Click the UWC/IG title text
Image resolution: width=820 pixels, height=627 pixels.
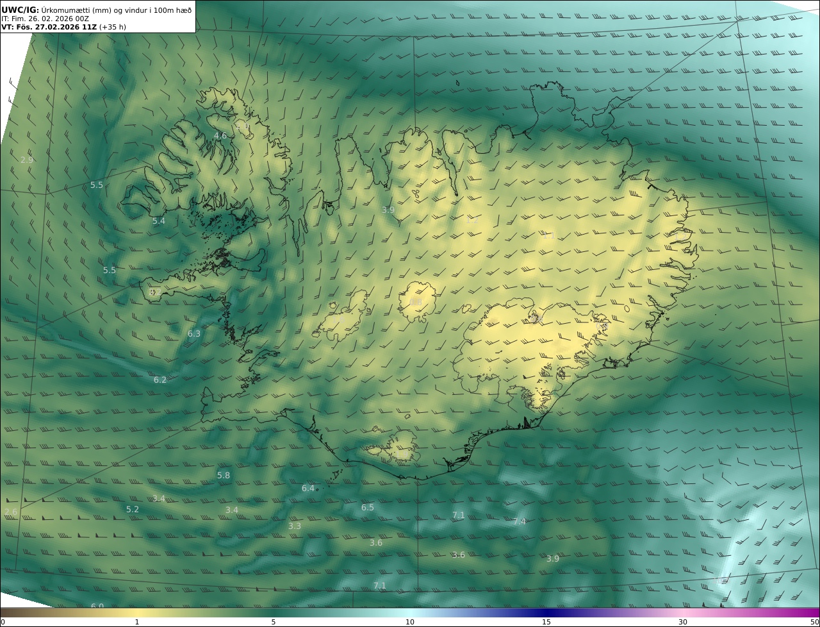(x=20, y=10)
